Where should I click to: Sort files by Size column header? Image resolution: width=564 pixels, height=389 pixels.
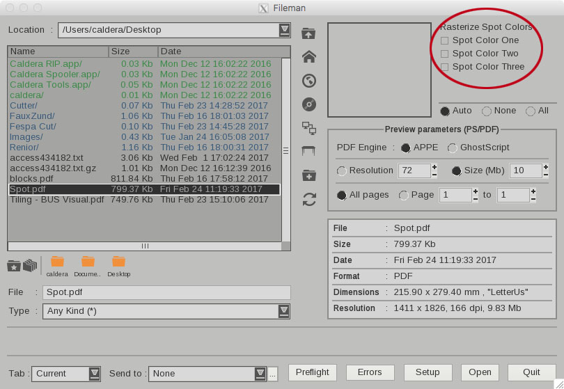coord(133,51)
